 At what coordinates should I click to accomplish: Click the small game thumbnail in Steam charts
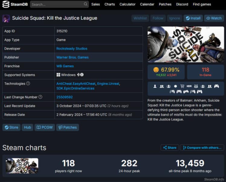point(22,166)
